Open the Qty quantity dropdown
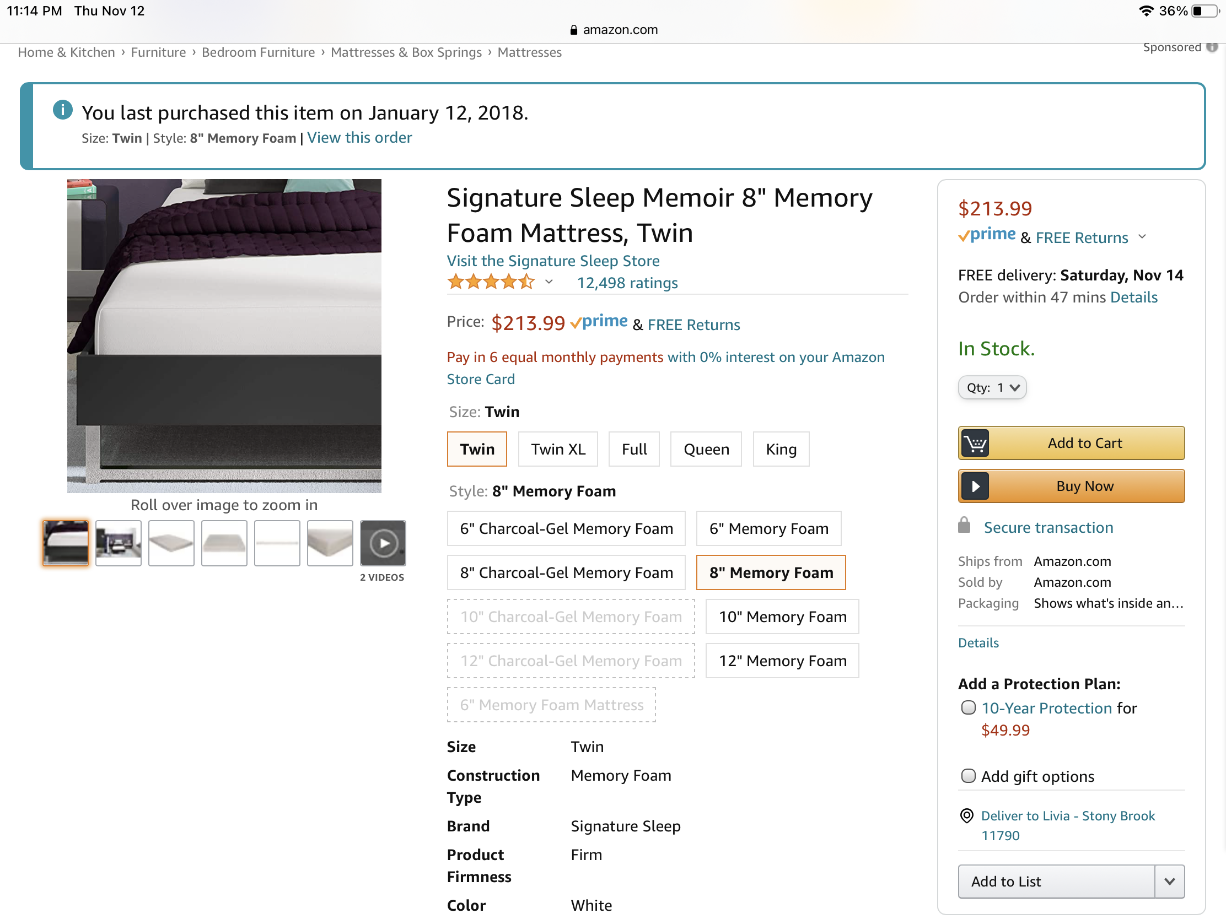Image resolution: width=1226 pixels, height=919 pixels. [992, 388]
